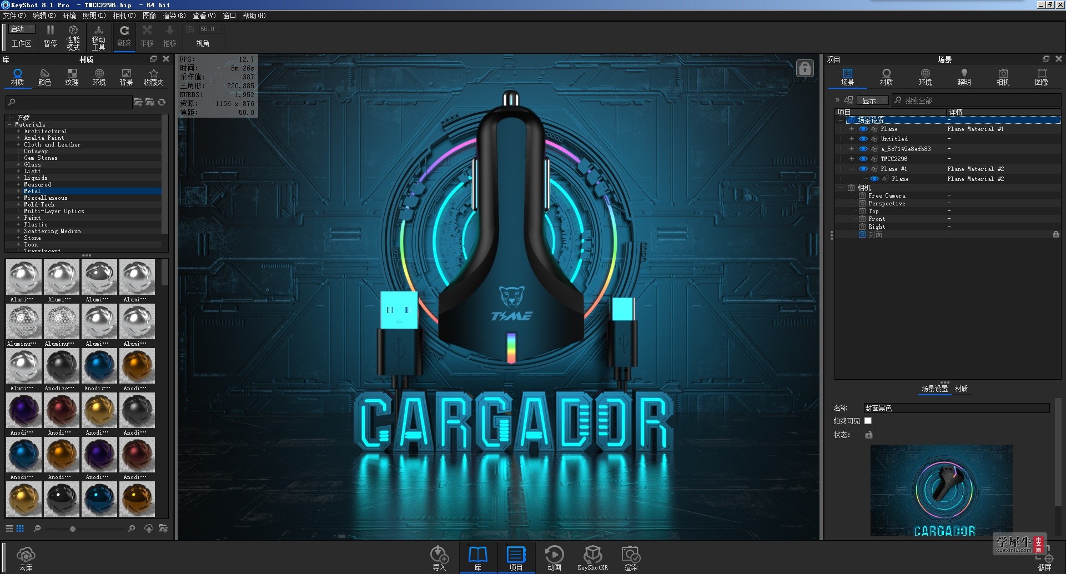Toggle the 项目 project panel button
Screen dimensions: 1066x574
[516, 558]
